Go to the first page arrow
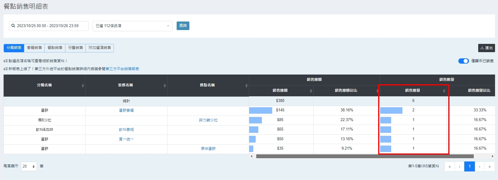498x180 pixels. [x=449, y=166]
